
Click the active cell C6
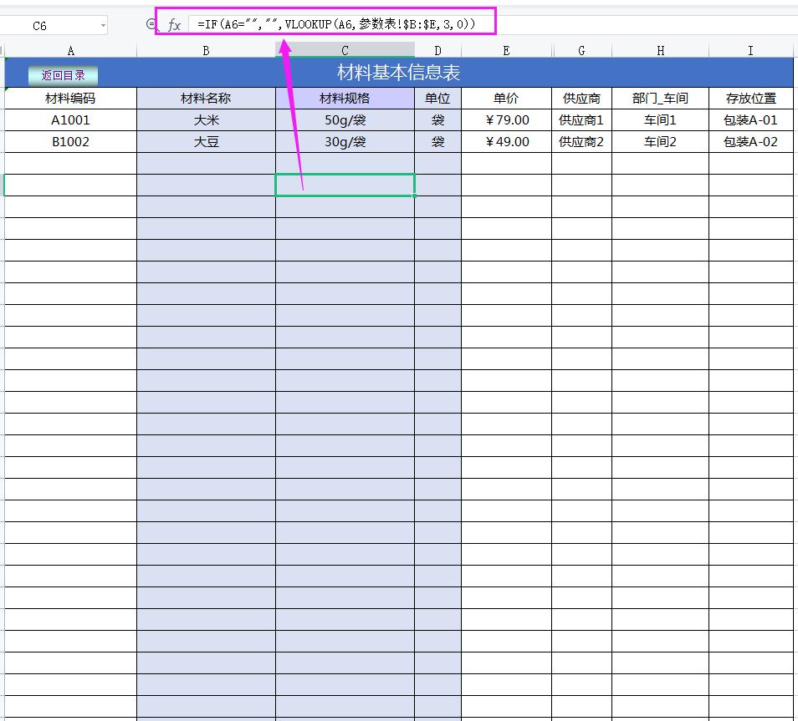[345, 185]
